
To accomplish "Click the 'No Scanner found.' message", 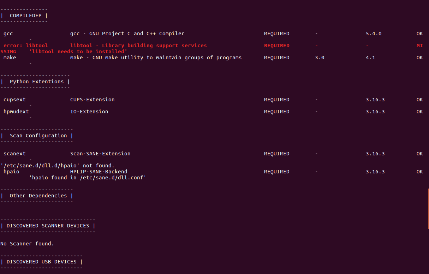I will (27, 244).
